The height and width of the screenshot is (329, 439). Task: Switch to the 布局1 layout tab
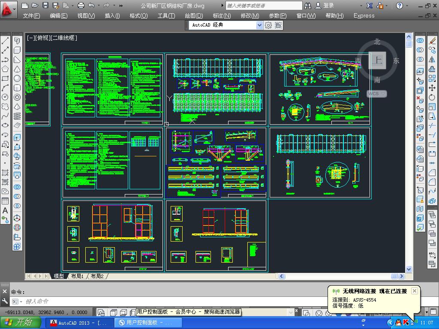77,276
